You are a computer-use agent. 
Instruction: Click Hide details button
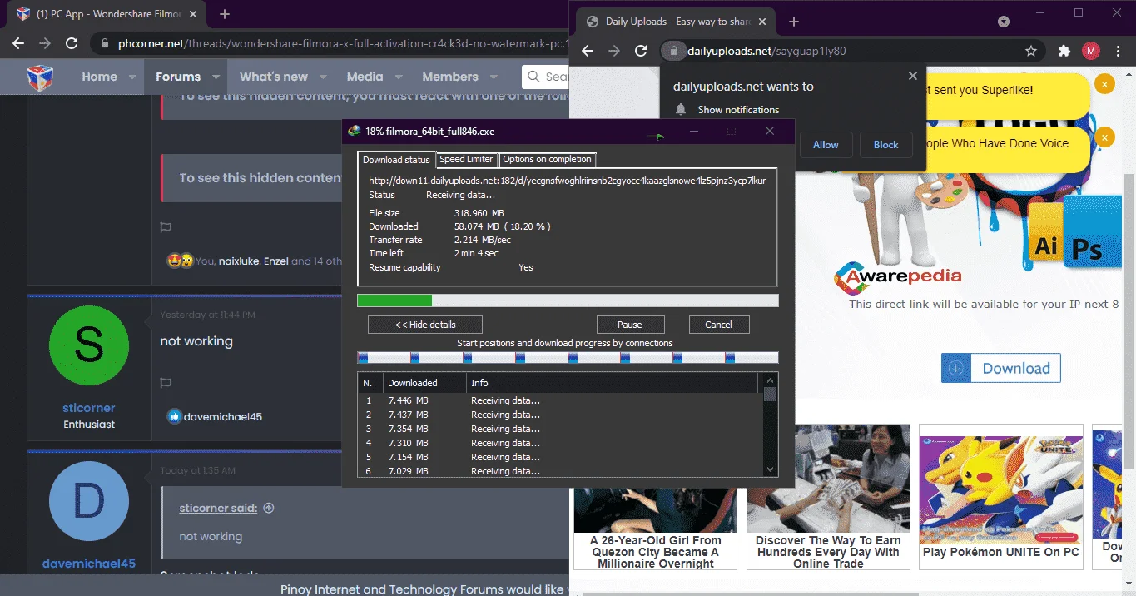[425, 325]
